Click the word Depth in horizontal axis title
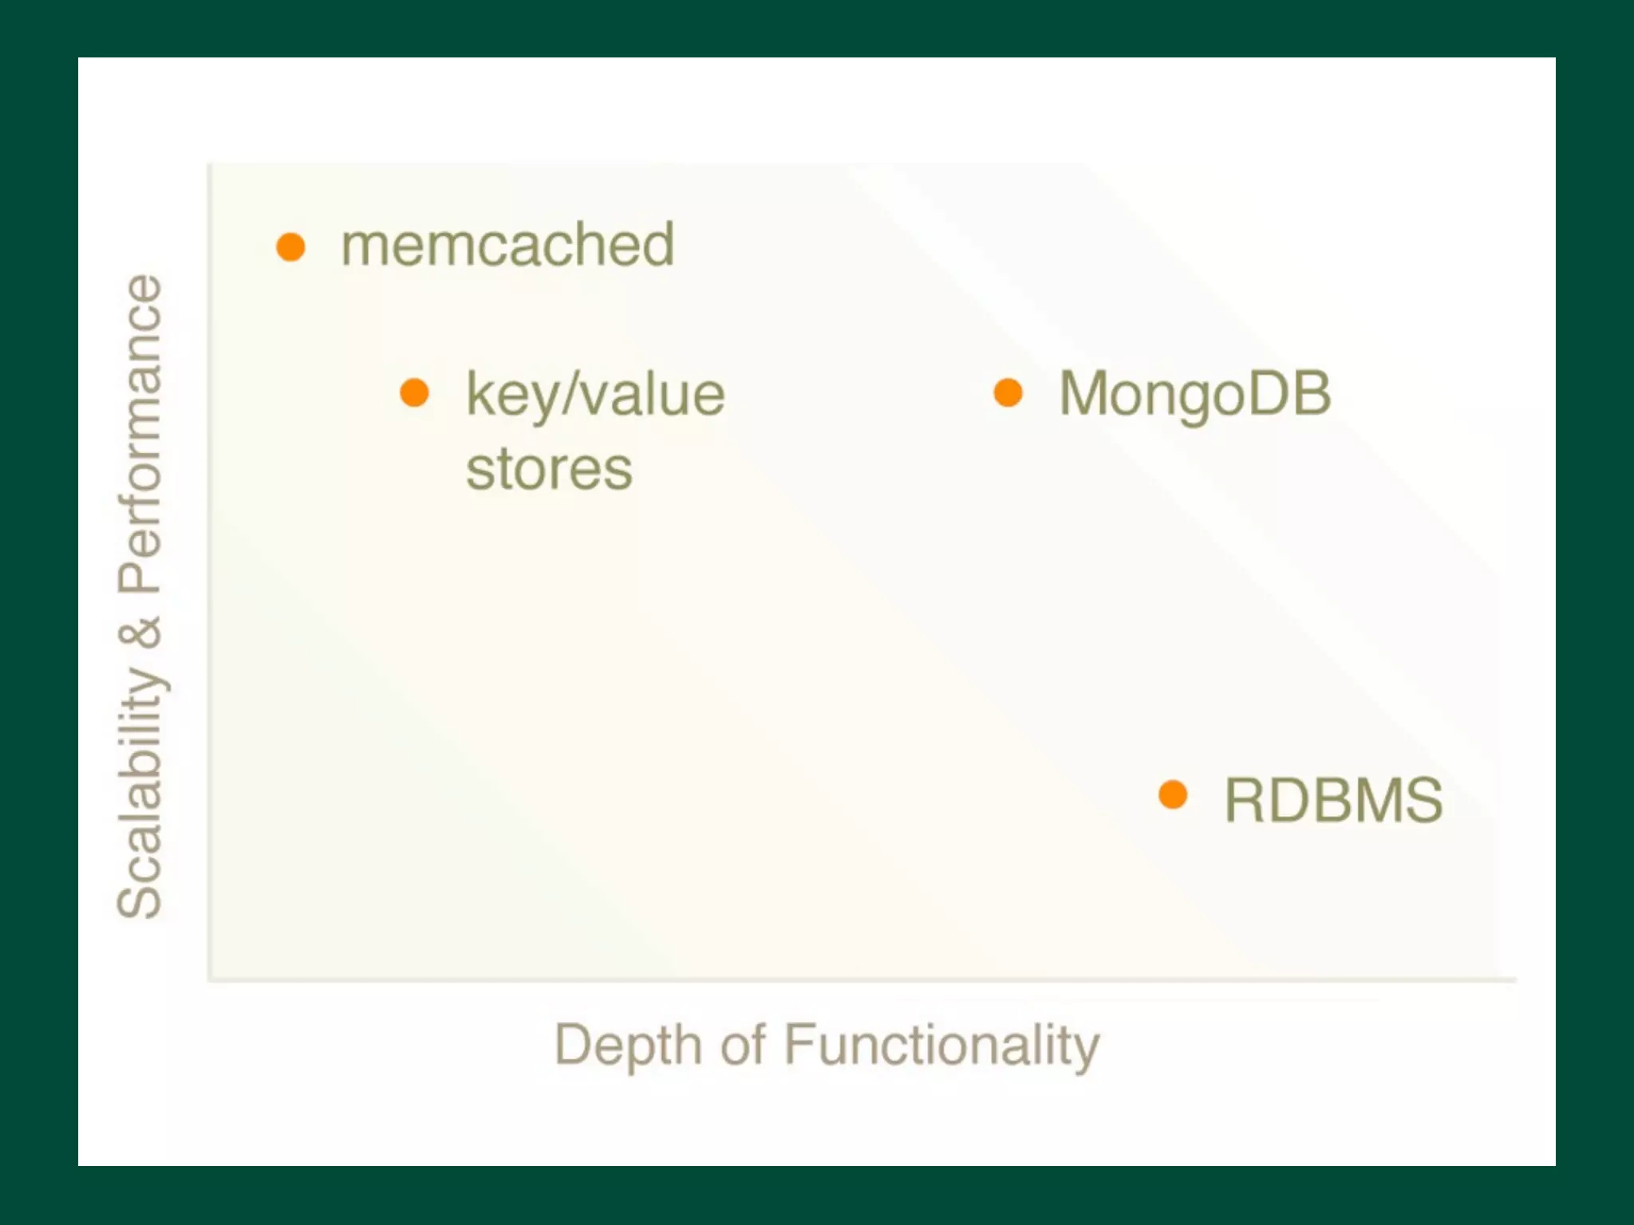The width and height of the screenshot is (1634, 1225). pos(628,1045)
